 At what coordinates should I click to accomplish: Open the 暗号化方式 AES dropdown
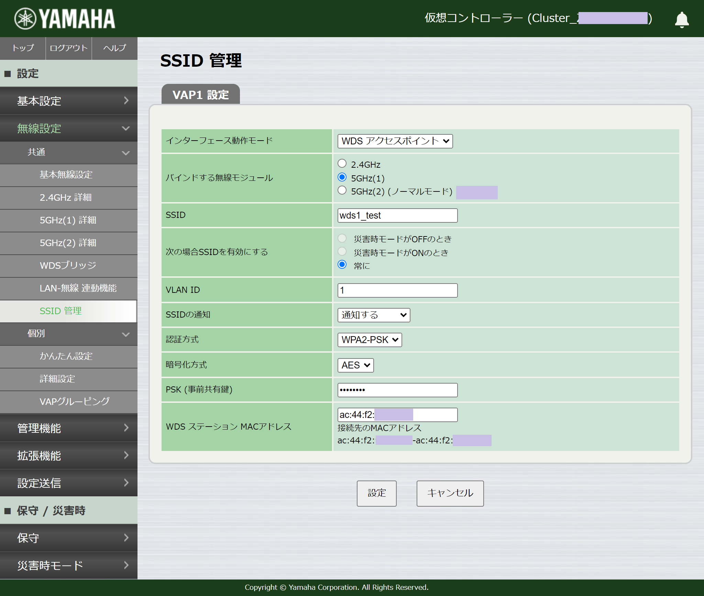(355, 365)
